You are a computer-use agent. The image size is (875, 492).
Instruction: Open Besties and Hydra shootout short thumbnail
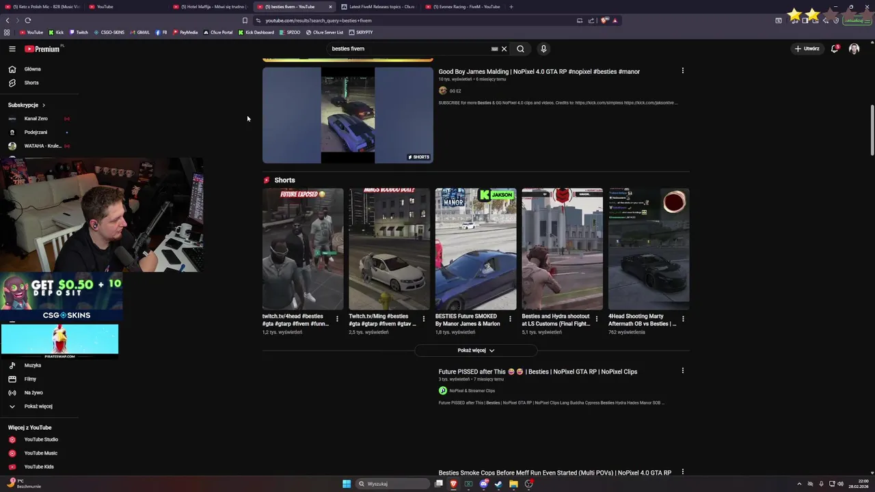tap(562, 249)
